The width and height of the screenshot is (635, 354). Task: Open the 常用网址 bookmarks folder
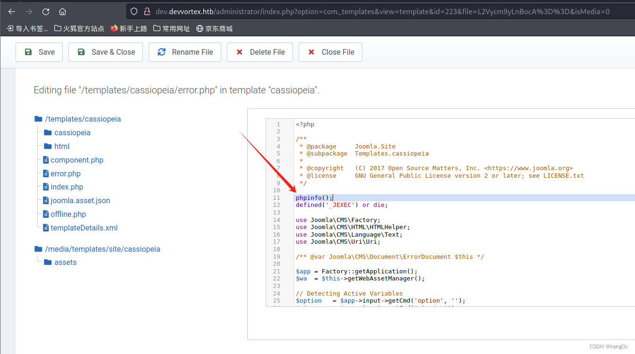click(x=171, y=29)
